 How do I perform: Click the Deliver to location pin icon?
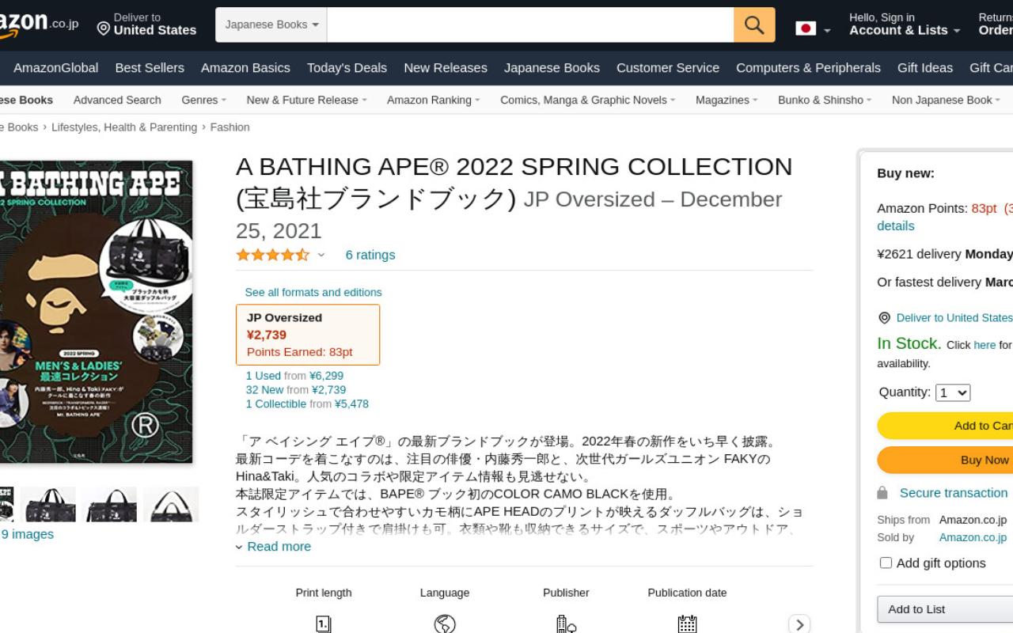(104, 28)
